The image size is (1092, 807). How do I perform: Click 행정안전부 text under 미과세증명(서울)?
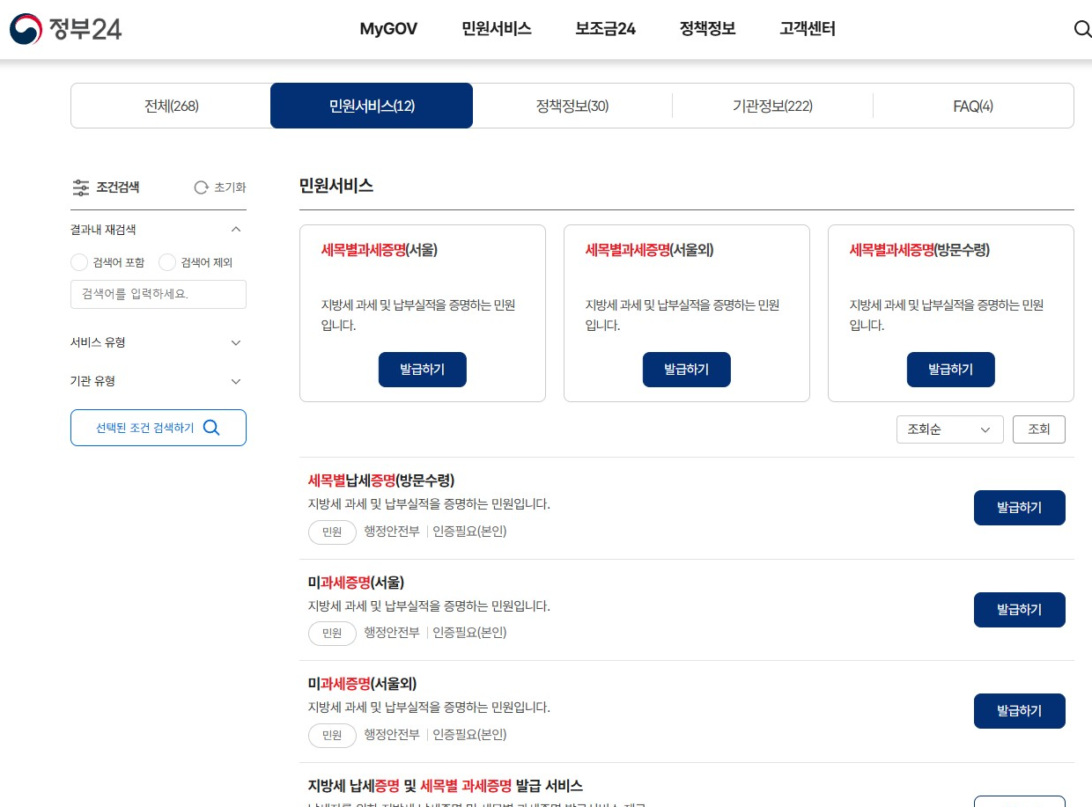pos(392,633)
